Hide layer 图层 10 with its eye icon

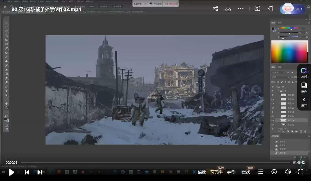coord(272,125)
